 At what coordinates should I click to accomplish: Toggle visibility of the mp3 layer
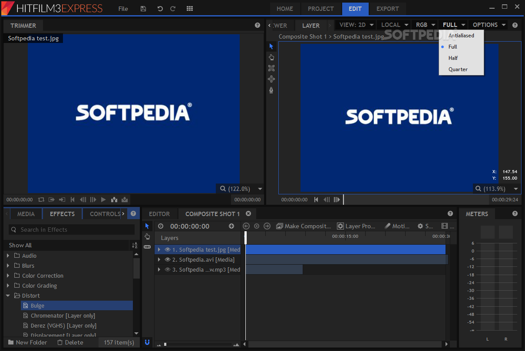pos(168,269)
